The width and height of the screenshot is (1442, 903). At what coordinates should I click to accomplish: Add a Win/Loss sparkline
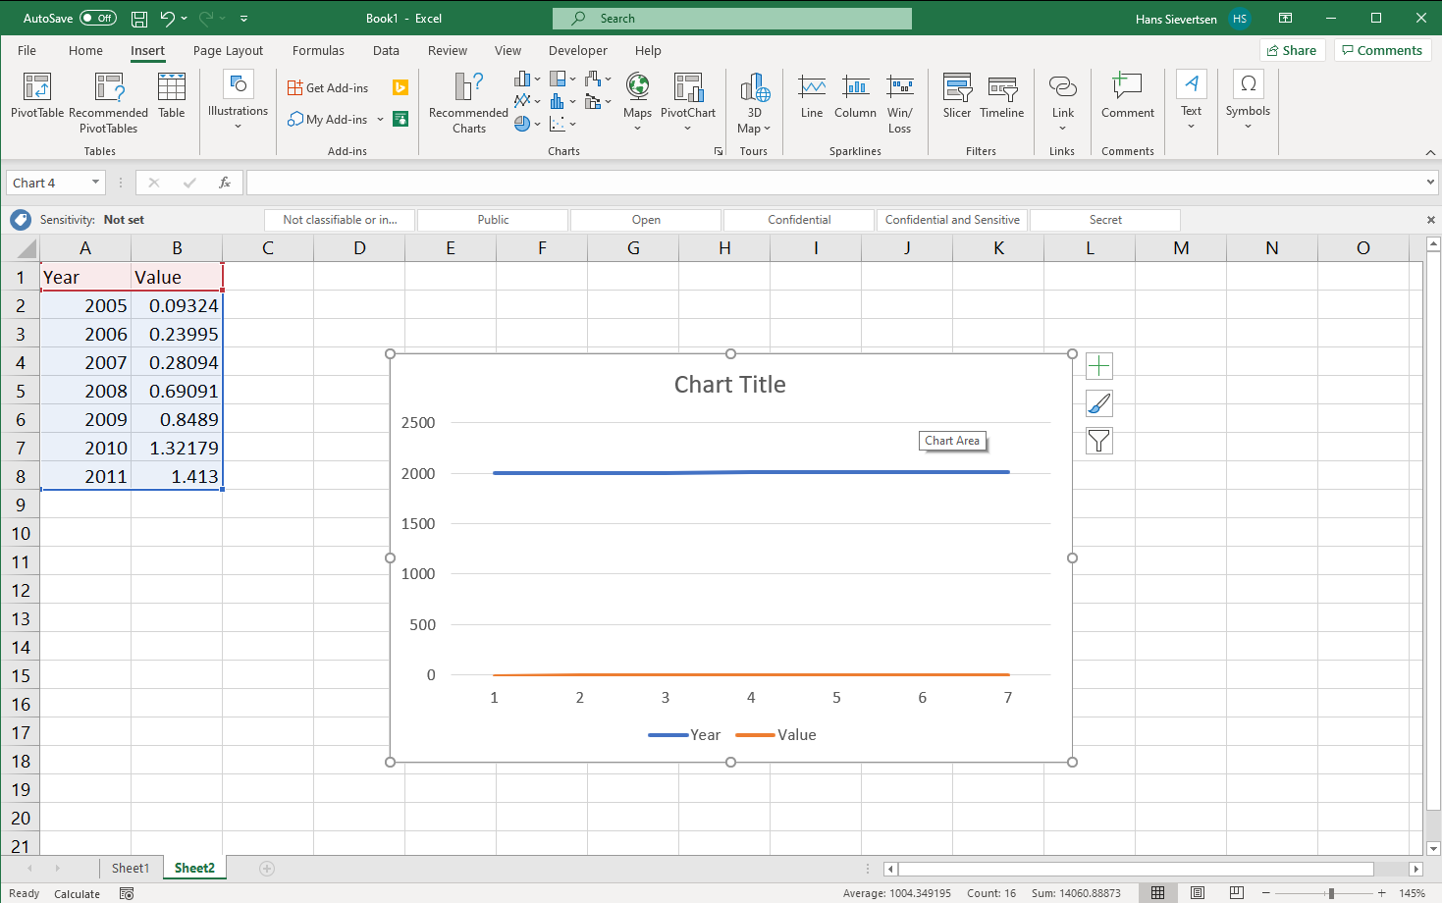point(900,103)
